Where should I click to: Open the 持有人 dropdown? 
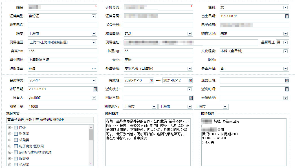click(x=94, y=98)
